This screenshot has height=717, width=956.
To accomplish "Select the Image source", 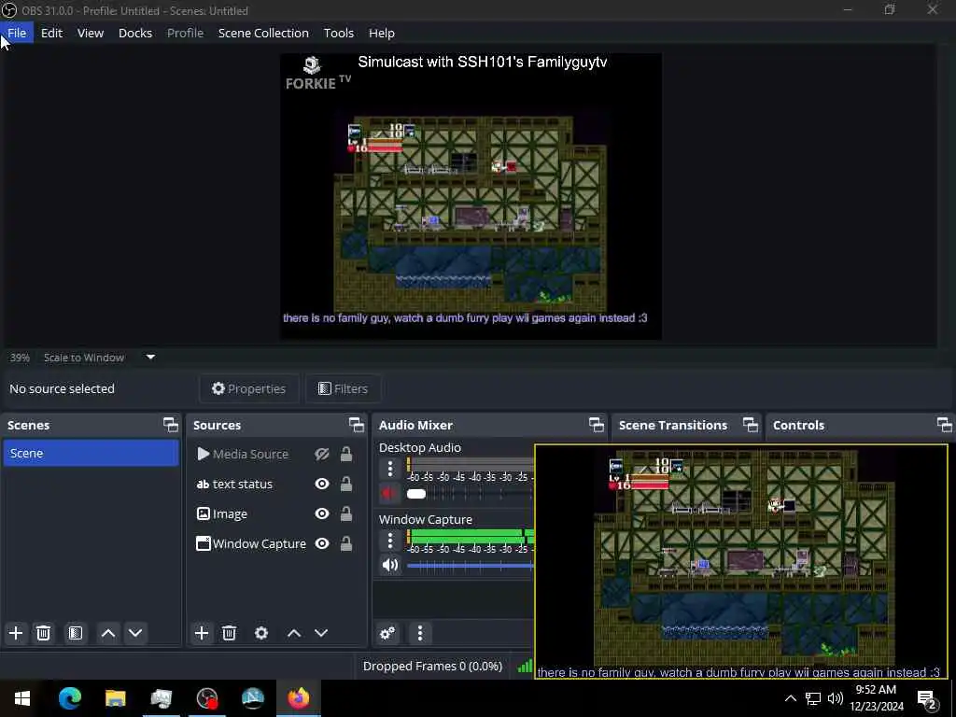I will click(x=275, y=513).
